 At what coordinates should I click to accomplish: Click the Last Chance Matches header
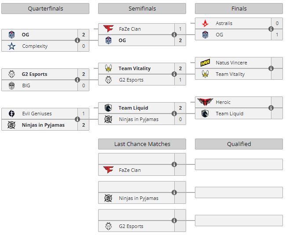point(142,144)
